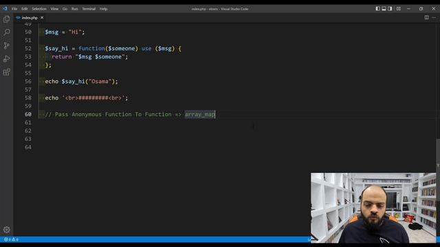The height and width of the screenshot is (247, 440).
Task: Open the Terminal menu
Action: (x=89, y=9)
